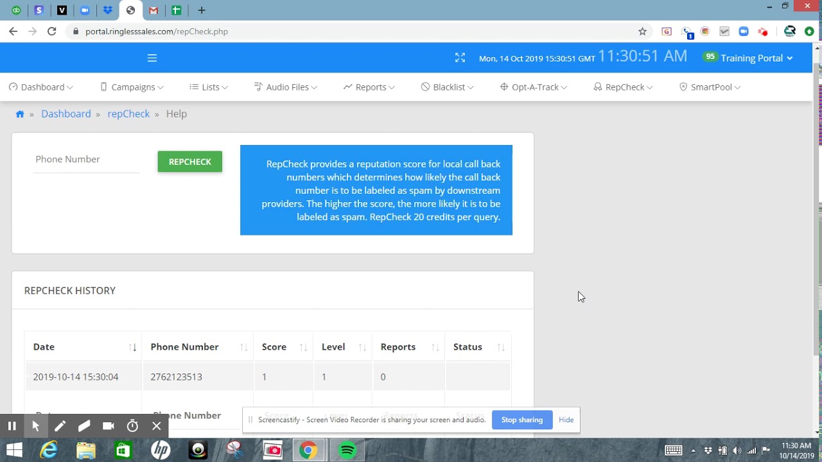
Task: Expand the Audio Files menu
Action: (286, 87)
